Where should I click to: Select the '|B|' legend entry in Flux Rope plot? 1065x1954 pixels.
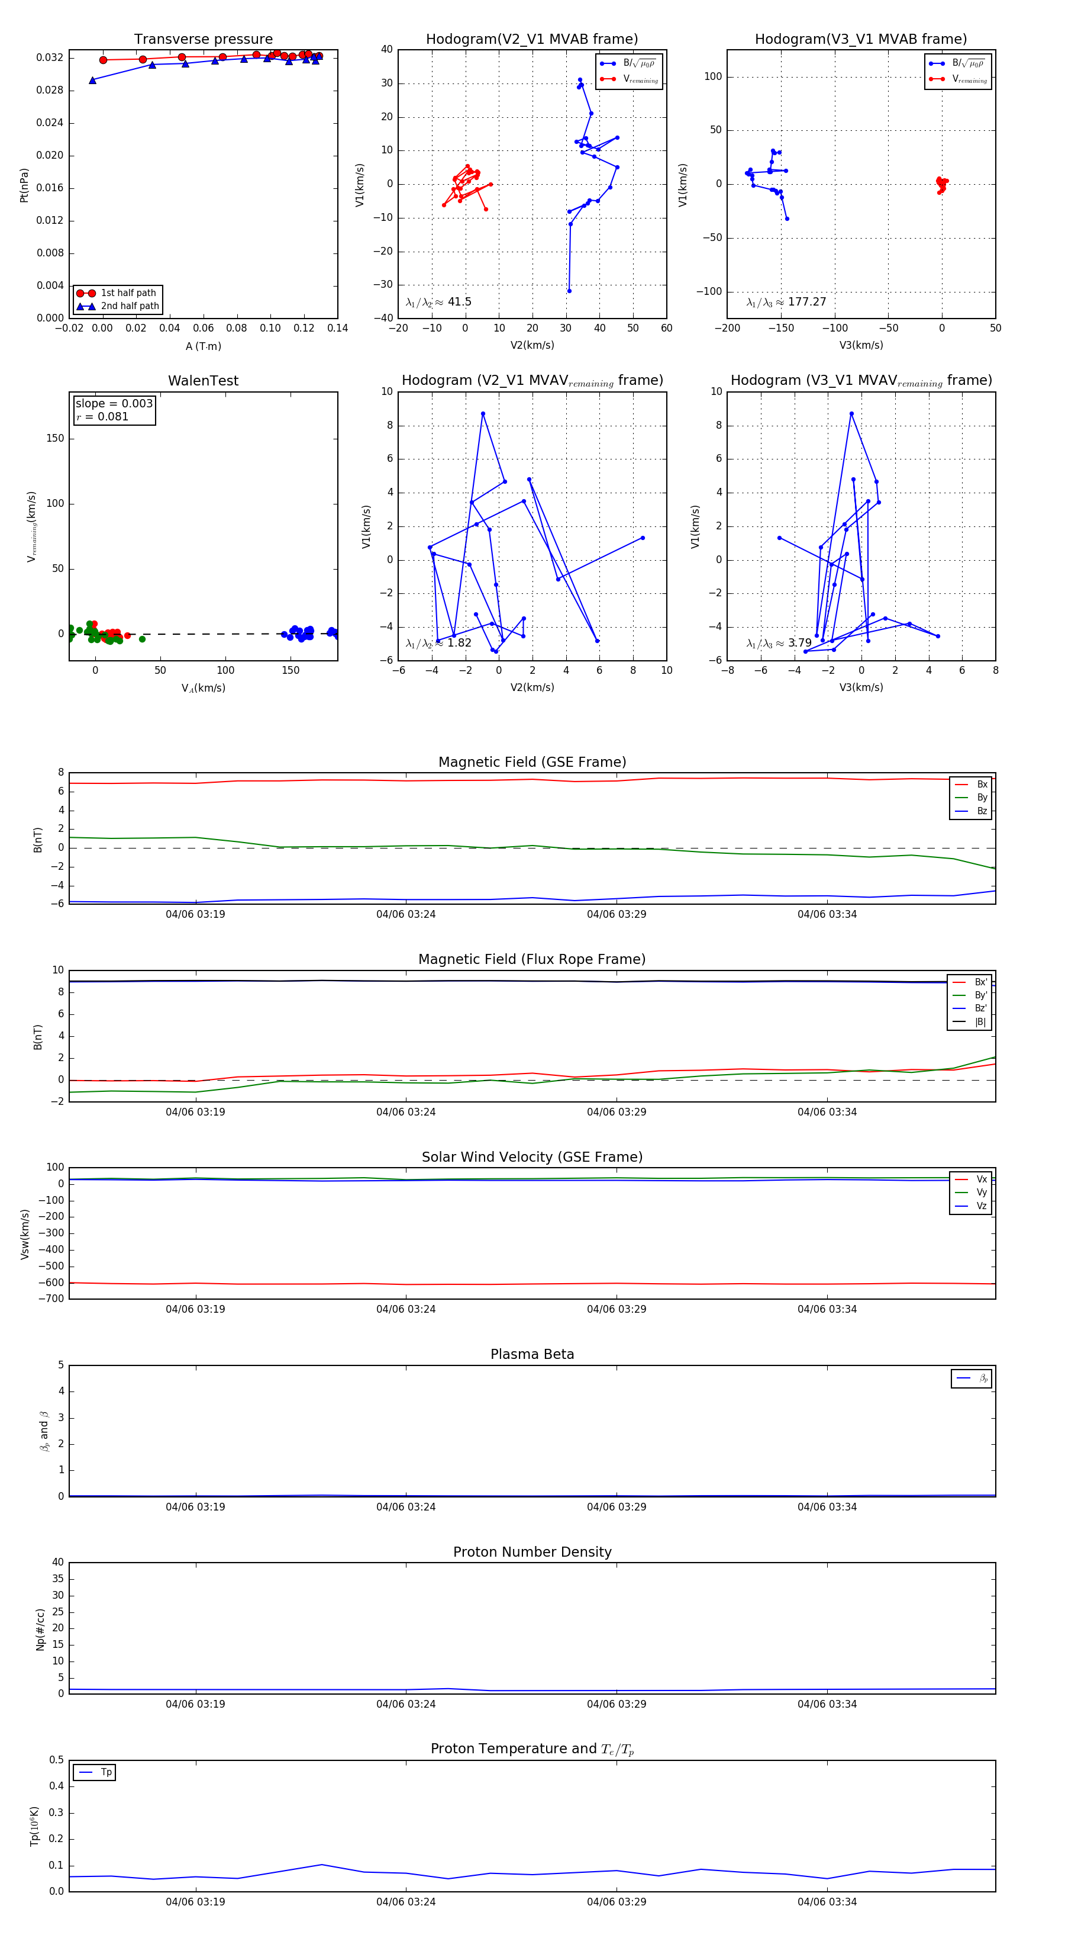[x=970, y=1023]
